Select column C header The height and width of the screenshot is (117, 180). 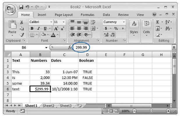(64, 55)
